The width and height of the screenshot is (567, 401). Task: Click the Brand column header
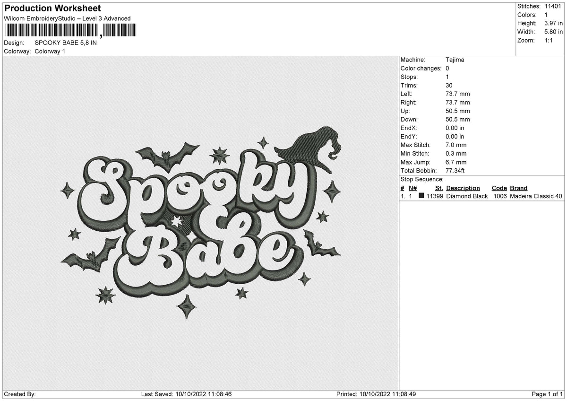click(518, 188)
